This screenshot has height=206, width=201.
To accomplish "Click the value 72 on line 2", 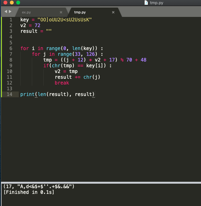I will click(x=38, y=26).
